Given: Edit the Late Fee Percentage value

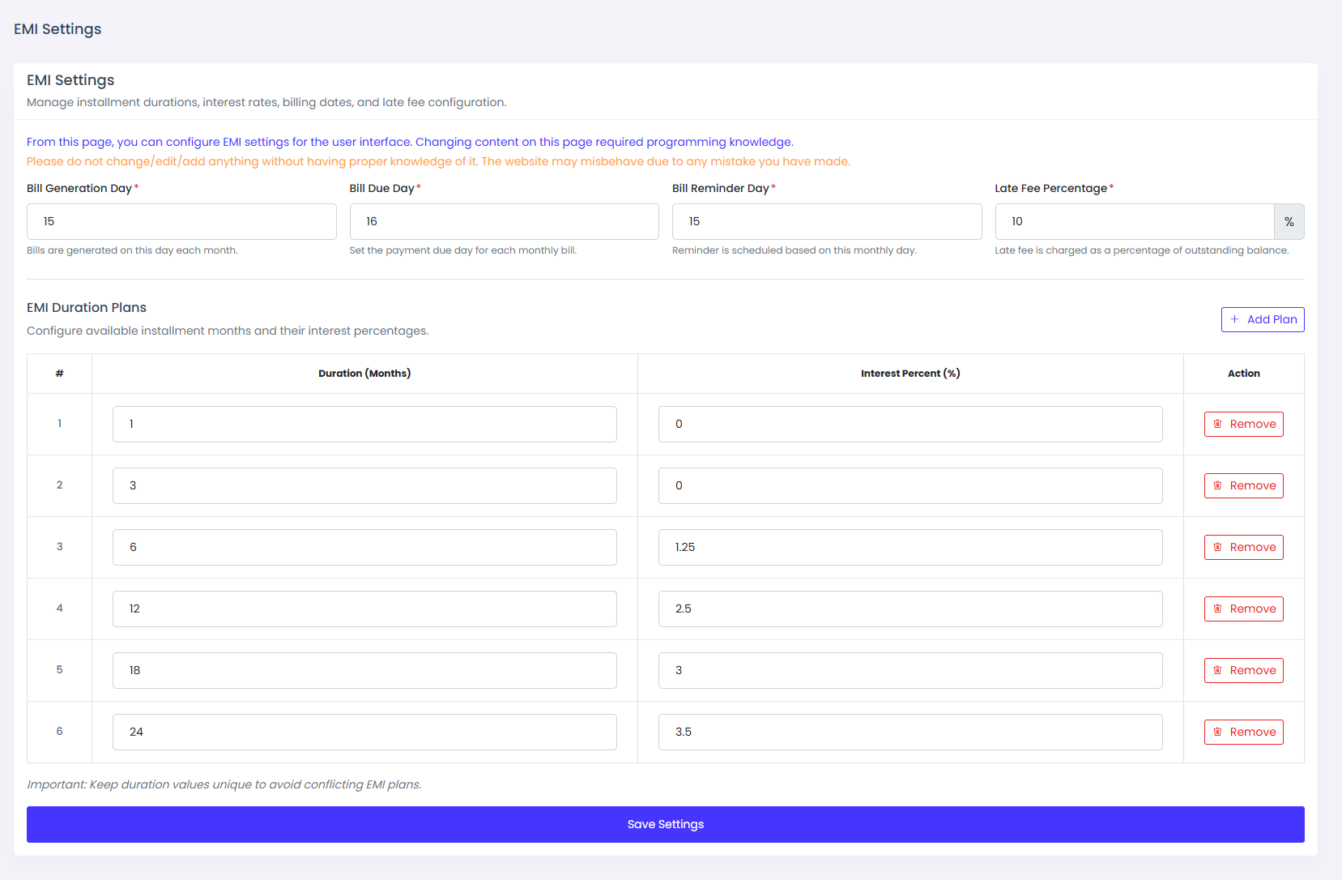Looking at the screenshot, I should pyautogui.click(x=1135, y=221).
